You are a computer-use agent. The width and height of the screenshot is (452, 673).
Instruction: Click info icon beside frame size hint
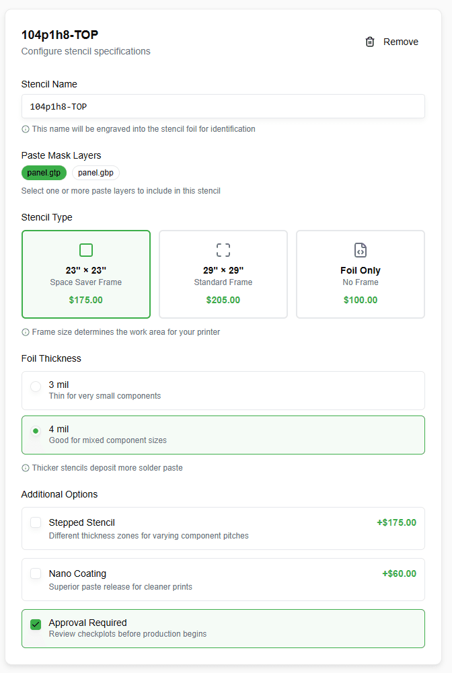point(26,332)
